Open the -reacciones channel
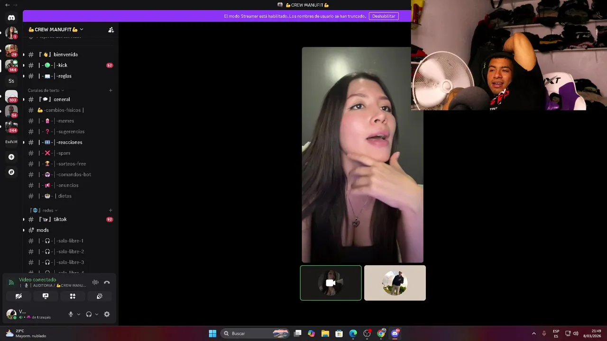Image resolution: width=607 pixels, height=341 pixels. (70, 142)
